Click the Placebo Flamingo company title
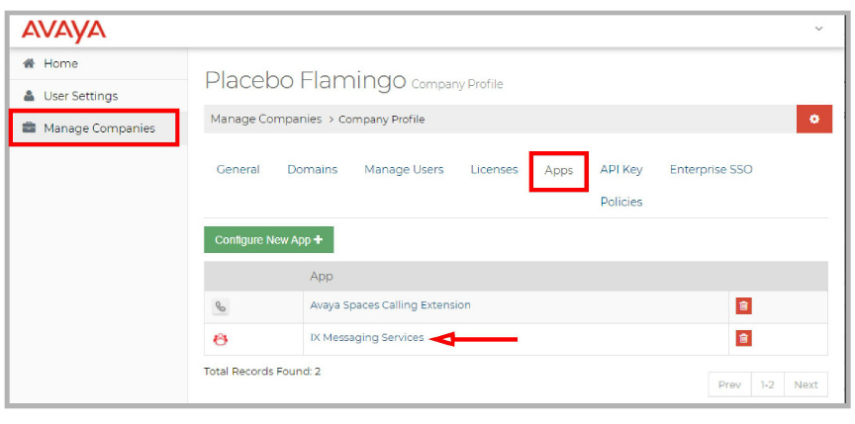The height and width of the screenshot is (424, 855). pyautogui.click(x=306, y=81)
